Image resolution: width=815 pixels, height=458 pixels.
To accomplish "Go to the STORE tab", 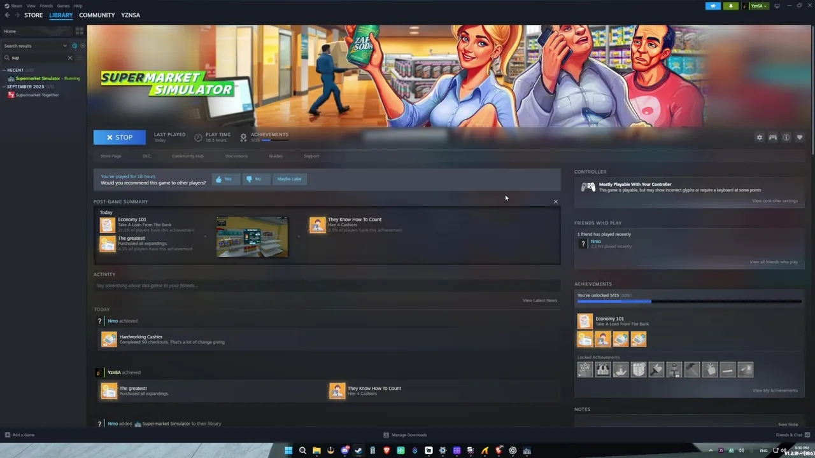I will (x=33, y=15).
